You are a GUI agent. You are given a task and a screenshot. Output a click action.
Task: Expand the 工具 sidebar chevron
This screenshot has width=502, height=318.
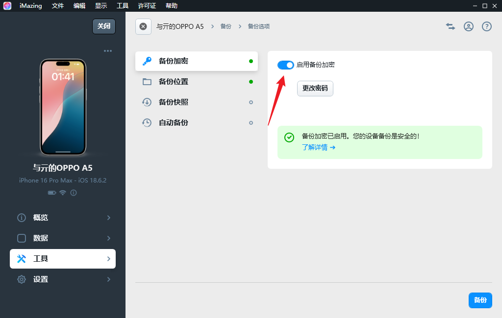109,258
